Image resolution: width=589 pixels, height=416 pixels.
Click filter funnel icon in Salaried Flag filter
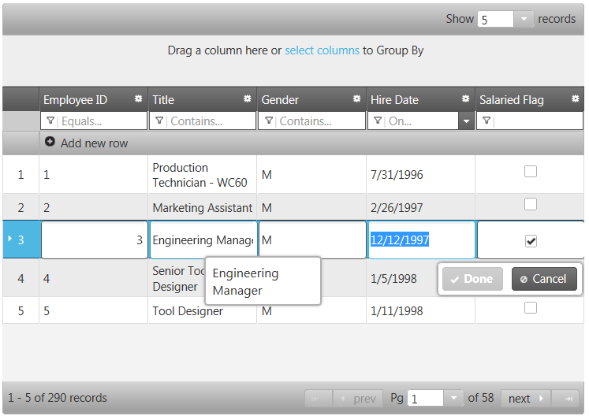coord(487,121)
